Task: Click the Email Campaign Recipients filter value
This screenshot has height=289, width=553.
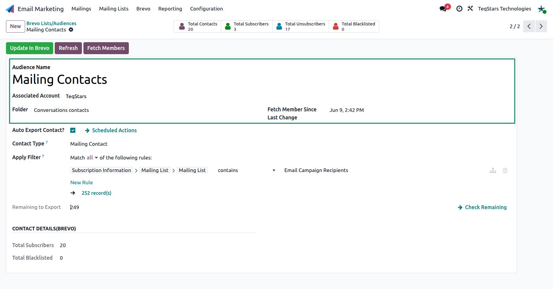Action: coord(316,170)
